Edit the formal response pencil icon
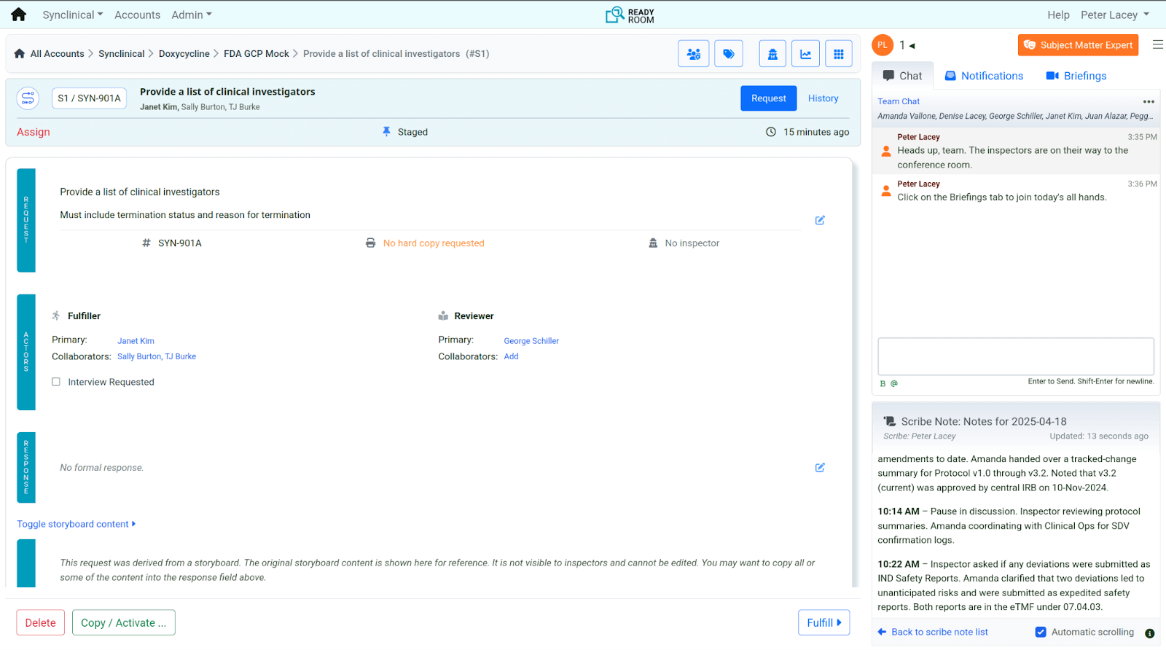 (820, 468)
